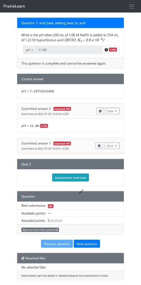The image size is (141, 285).
Task: Click the help question-mark icon beside pH input
Action: click(x=106, y=50)
